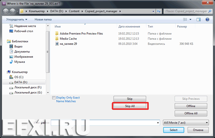The image size is (215, 138).
Task: Open the Упорядочить menu
Action: point(16,20)
